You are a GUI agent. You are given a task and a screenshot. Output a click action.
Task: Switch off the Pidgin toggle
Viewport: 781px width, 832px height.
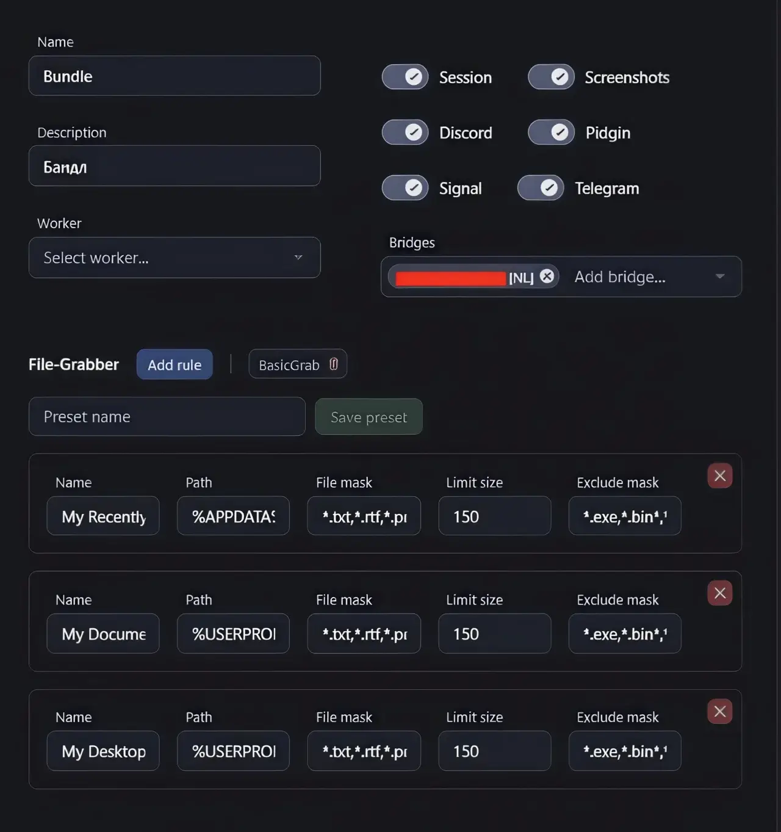[x=551, y=132]
